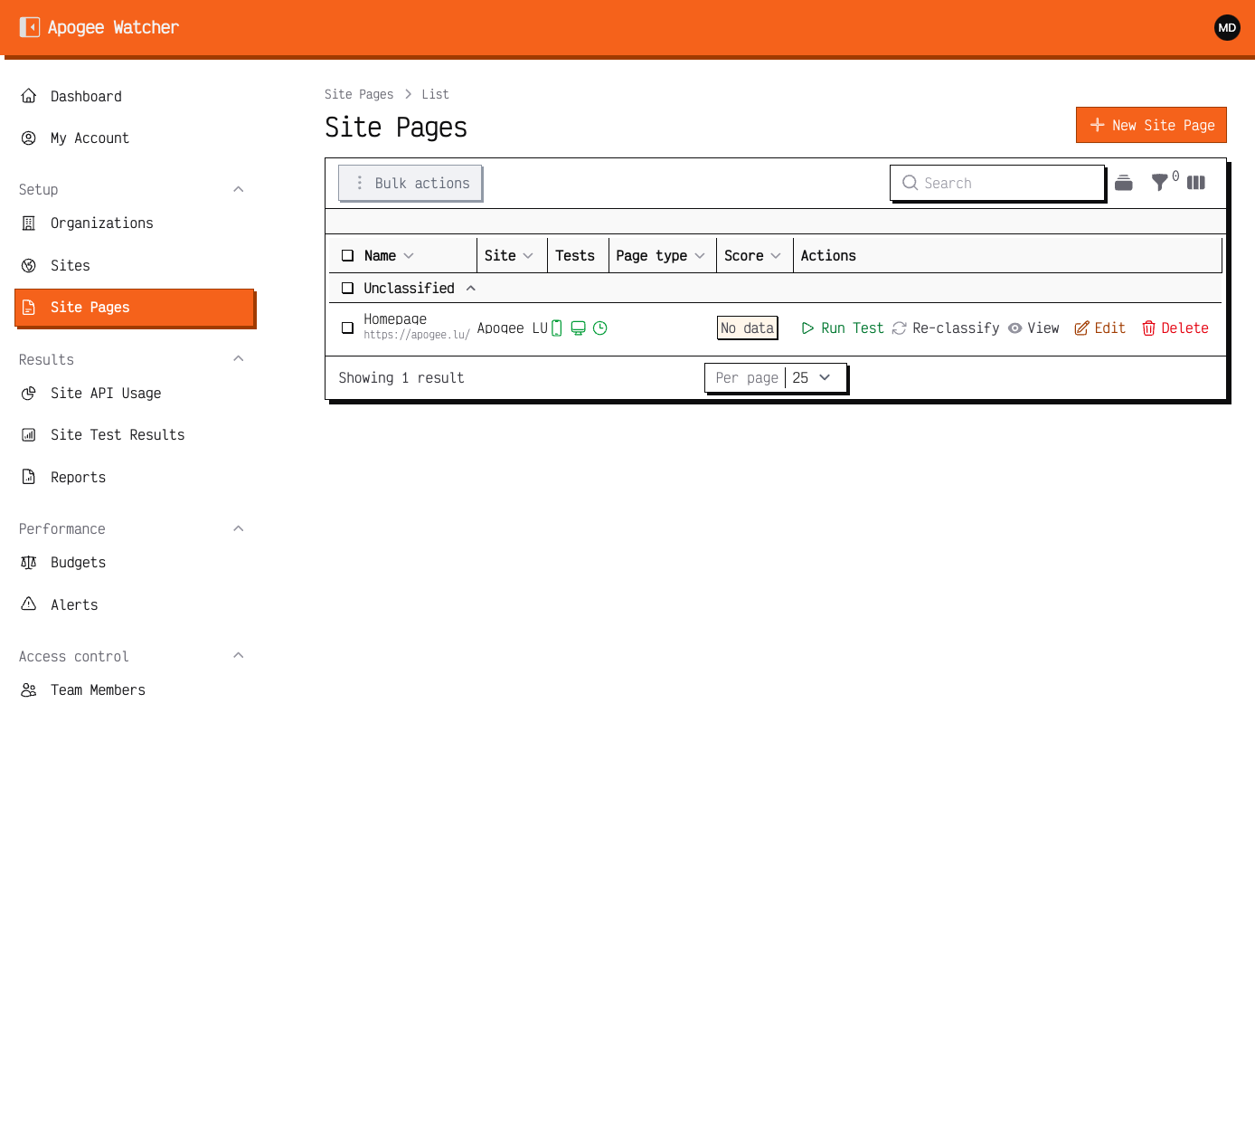Sort table by Site column
The width and height of the screenshot is (1255, 1131).
tap(509, 256)
